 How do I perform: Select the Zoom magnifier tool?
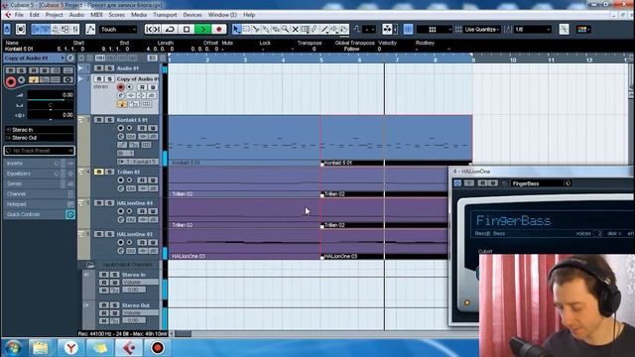click(286, 29)
